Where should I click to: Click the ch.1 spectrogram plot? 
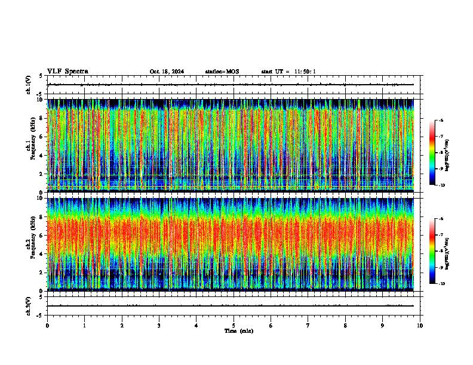tap(231, 146)
